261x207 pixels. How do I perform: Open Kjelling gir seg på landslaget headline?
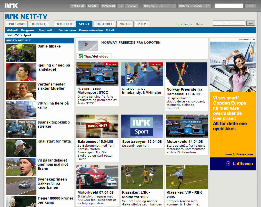[x=54, y=67]
